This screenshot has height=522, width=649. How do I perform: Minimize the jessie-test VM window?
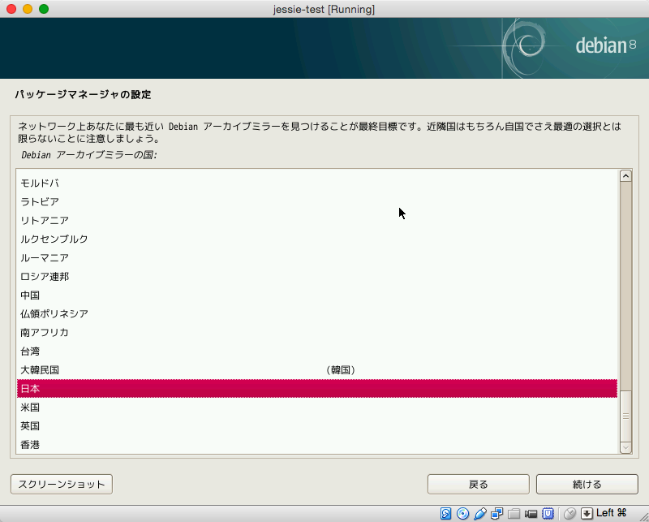[x=28, y=9]
